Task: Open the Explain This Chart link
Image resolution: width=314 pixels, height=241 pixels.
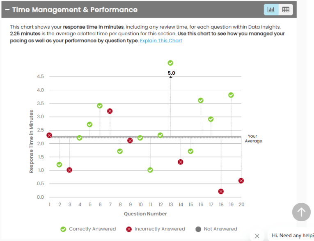Action: click(161, 41)
